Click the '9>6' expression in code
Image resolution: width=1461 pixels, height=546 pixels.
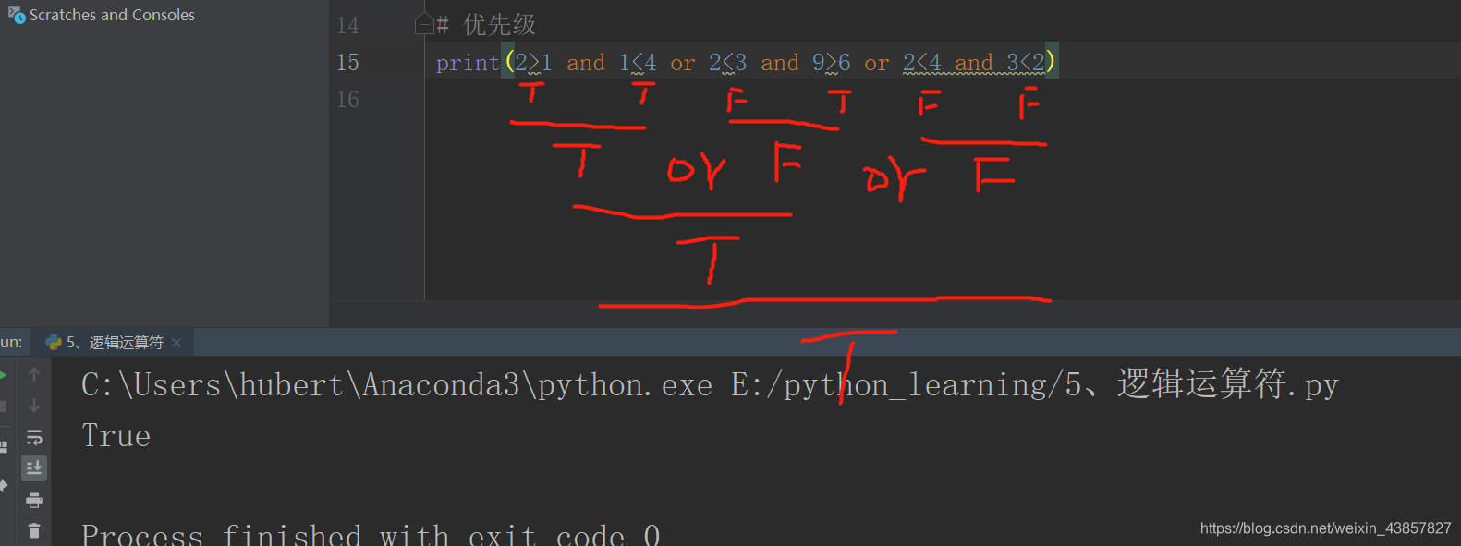832,62
